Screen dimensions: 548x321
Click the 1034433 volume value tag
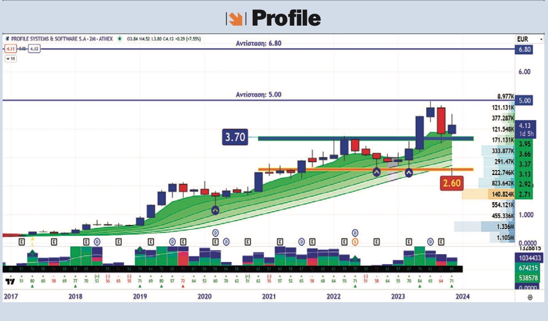530,258
